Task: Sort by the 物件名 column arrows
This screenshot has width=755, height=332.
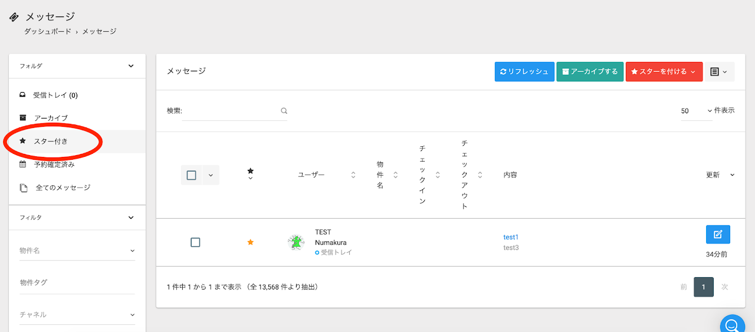Action: point(396,175)
